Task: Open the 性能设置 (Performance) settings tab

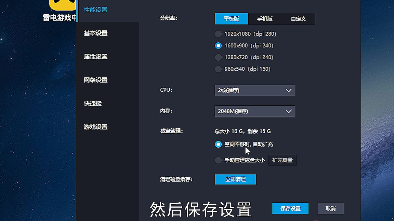Action: pyautogui.click(x=95, y=10)
